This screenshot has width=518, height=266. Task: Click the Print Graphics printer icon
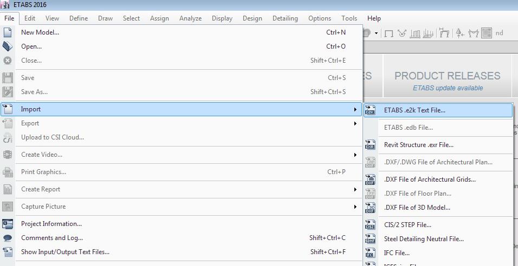pyautogui.click(x=7, y=172)
